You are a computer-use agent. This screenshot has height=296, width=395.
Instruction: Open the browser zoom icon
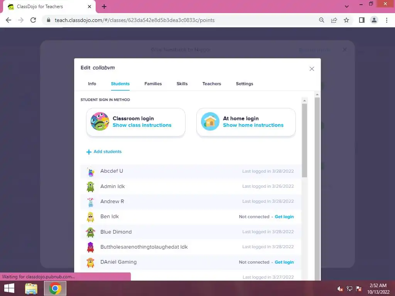321,20
